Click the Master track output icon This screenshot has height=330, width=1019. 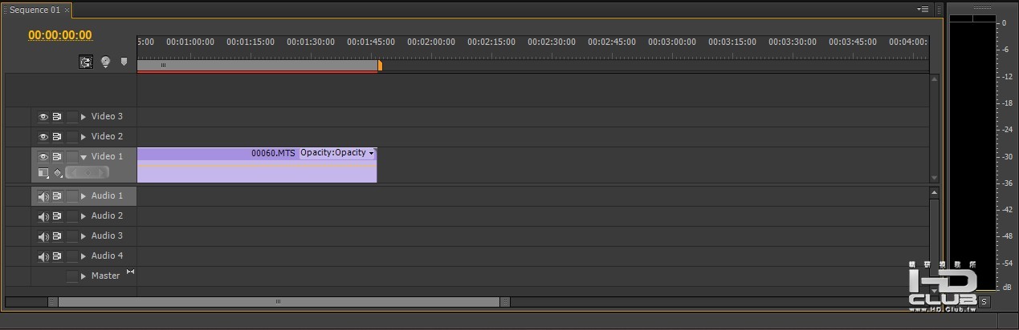click(x=130, y=272)
